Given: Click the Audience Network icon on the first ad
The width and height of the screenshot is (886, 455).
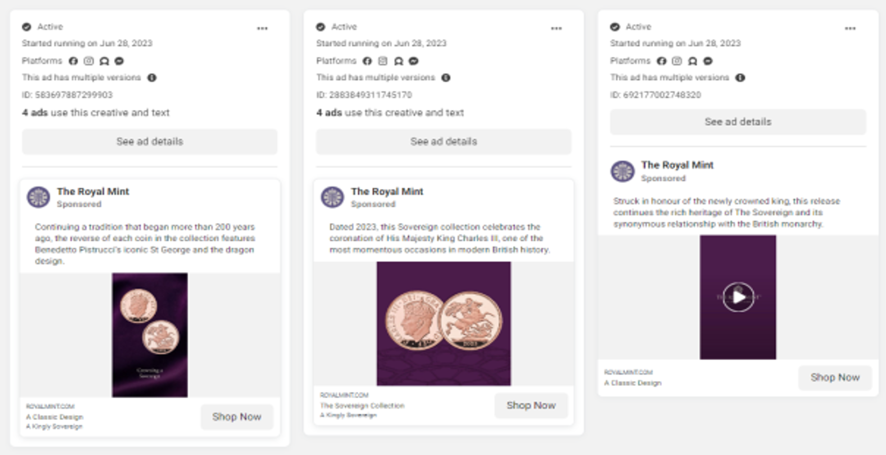Looking at the screenshot, I should pyautogui.click(x=104, y=61).
